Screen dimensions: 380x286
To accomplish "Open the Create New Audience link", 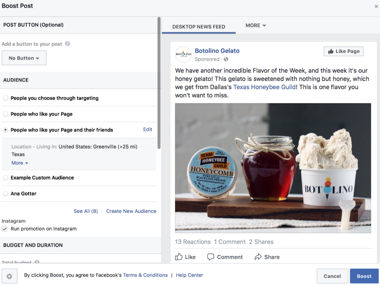I will [131, 211].
